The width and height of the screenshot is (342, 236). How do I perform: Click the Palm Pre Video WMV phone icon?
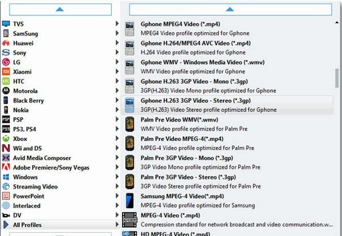(130, 123)
